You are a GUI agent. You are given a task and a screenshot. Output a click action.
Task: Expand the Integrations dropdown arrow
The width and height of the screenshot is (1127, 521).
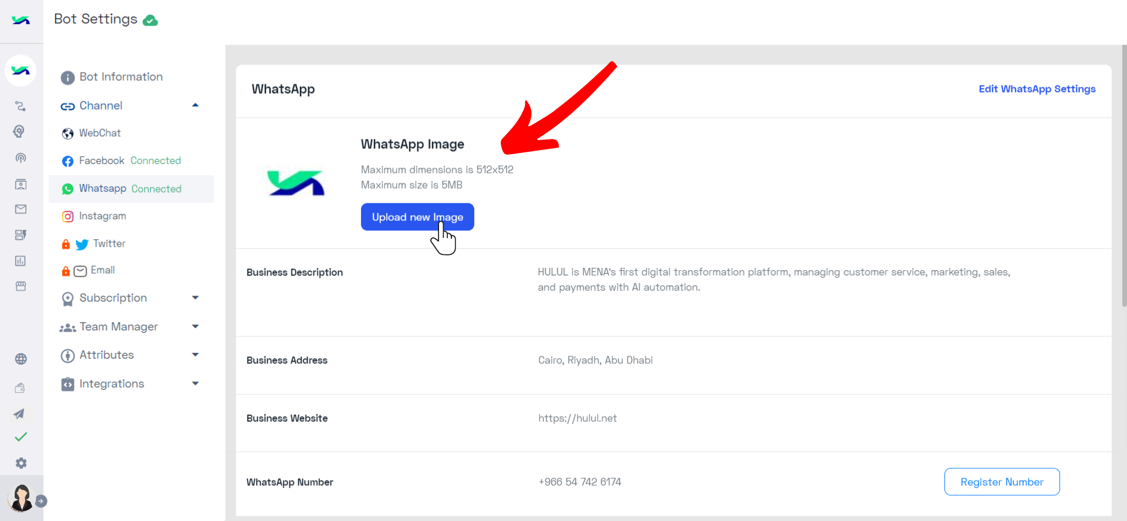pos(195,383)
